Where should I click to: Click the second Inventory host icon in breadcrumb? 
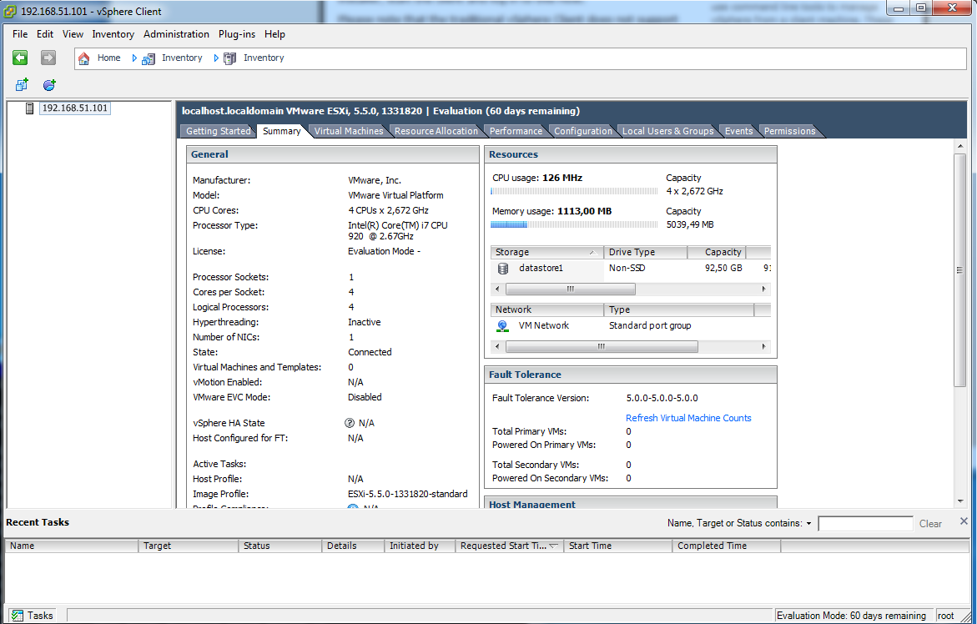click(x=230, y=58)
